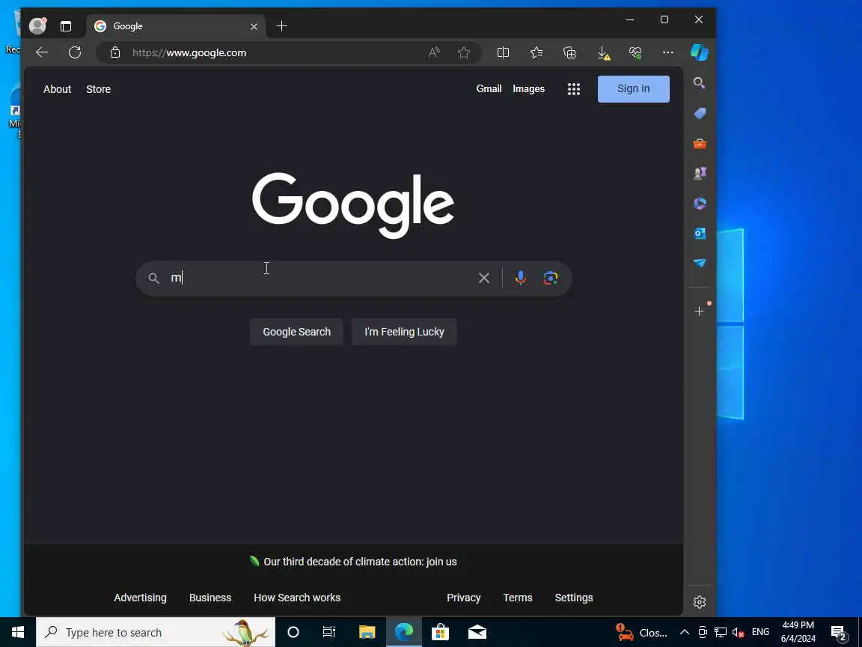Activate the Read aloud icon
Screen dimensions: 862x647
point(434,52)
